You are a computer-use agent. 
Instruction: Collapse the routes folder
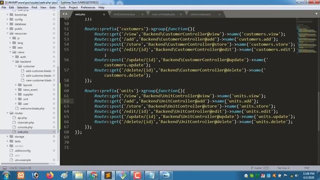pos(7,113)
